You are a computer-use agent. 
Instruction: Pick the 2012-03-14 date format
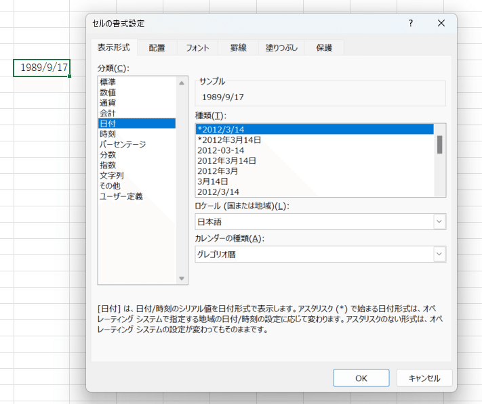click(315, 150)
